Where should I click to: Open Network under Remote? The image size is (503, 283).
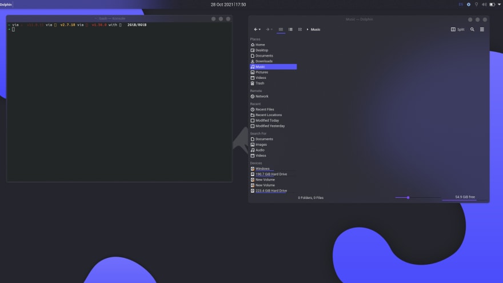point(273,96)
